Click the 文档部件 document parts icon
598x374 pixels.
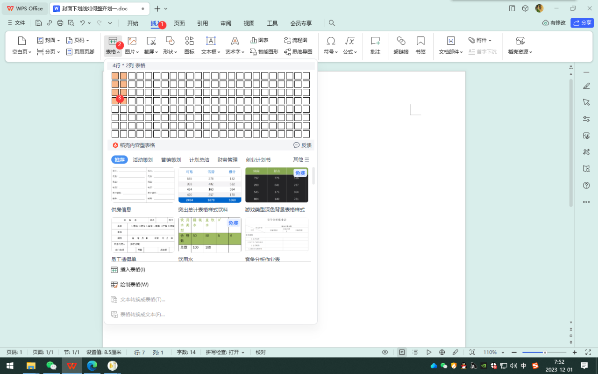(x=451, y=41)
